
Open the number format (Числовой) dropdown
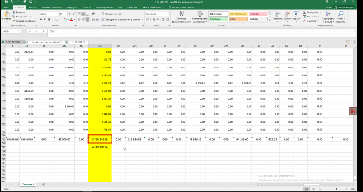(x=168, y=14)
